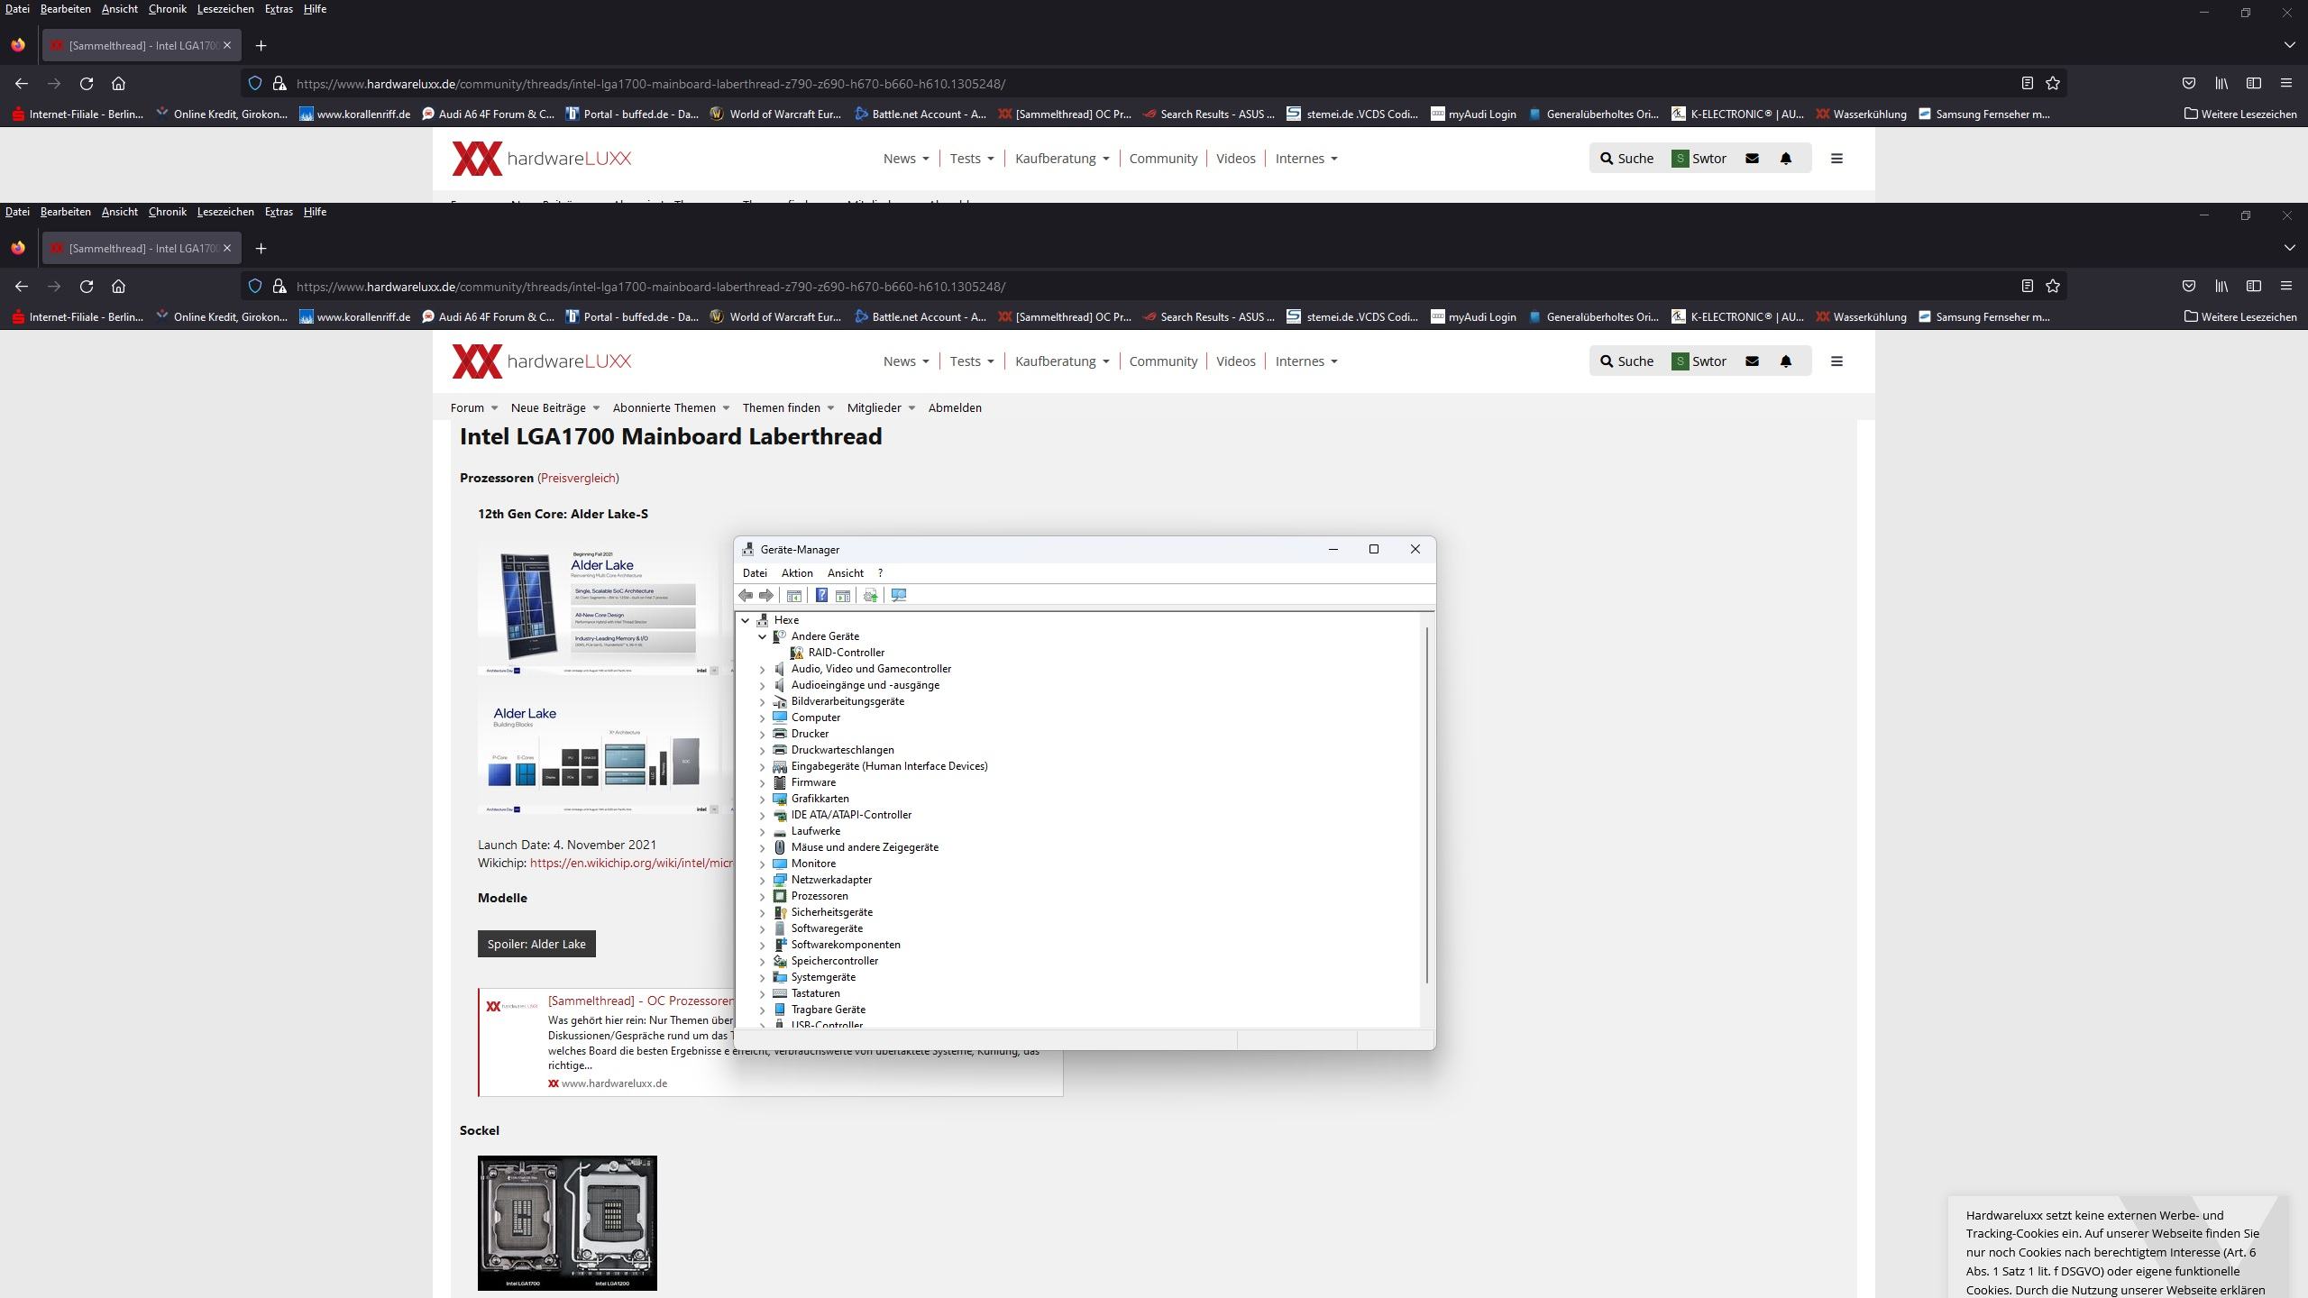
Task: Open the blue question-mark help icon in Geräte-Manager
Action: [x=821, y=595]
